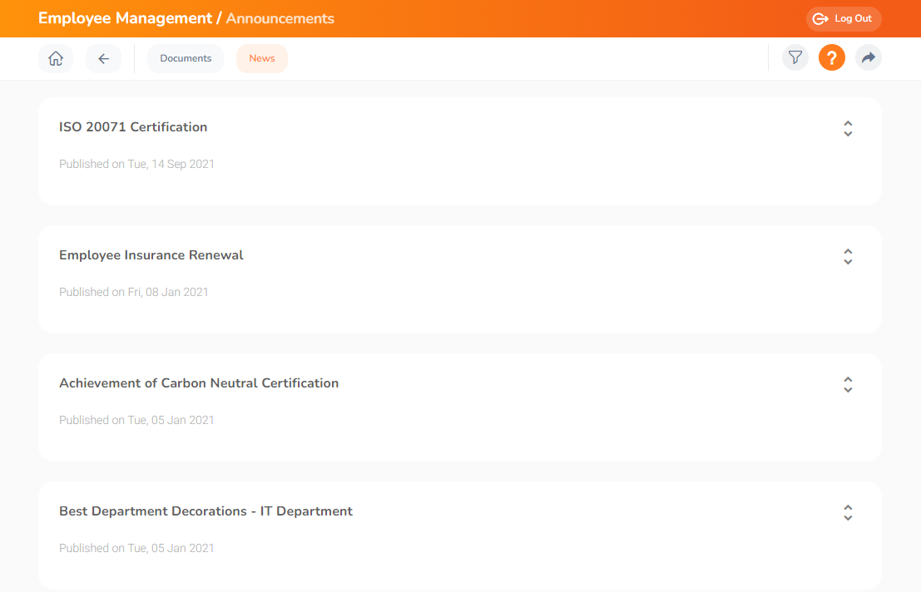Select the News tab
Image resolution: width=921 pixels, height=592 pixels.
point(261,58)
